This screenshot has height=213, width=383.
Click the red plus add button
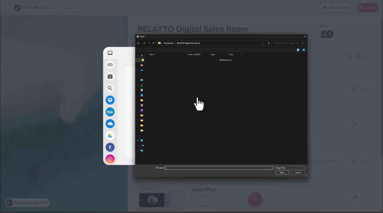pyautogui.click(x=255, y=200)
